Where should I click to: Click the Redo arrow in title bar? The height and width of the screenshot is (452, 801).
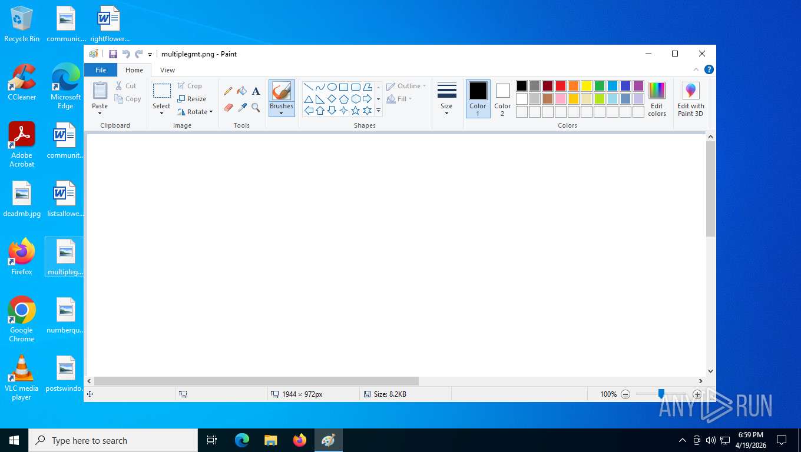[138, 54]
